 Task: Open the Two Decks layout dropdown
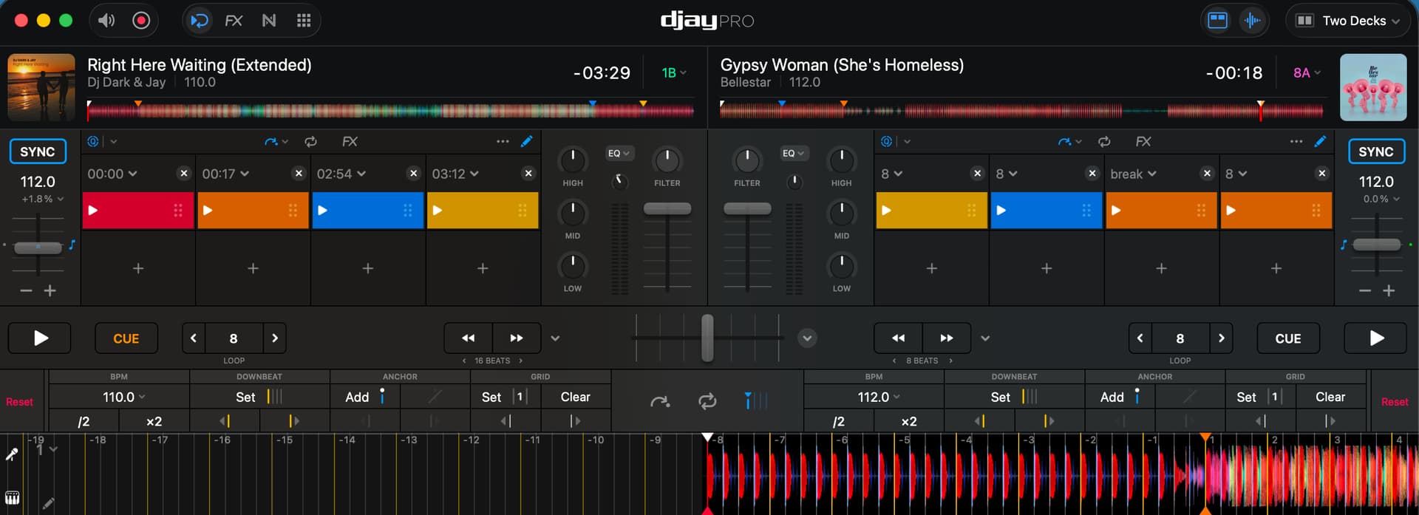1348,21
